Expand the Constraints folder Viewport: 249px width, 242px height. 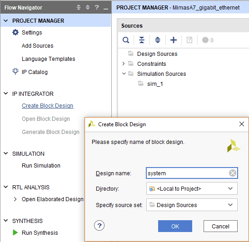[x=124, y=64]
